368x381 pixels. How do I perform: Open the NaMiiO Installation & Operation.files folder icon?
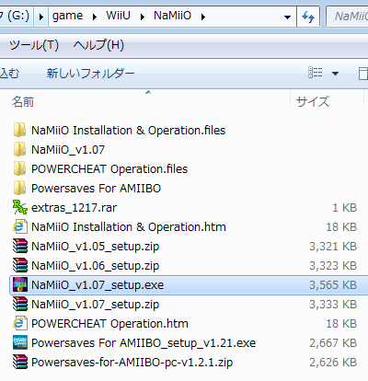pyautogui.click(x=20, y=131)
